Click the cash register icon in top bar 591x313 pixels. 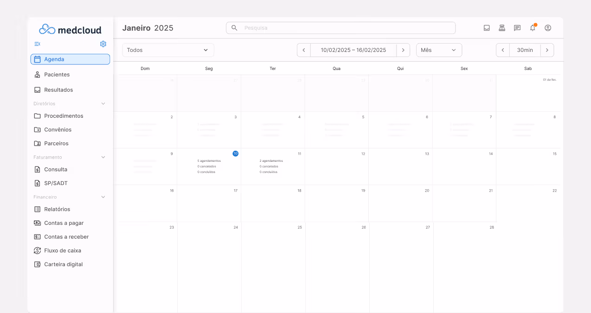point(501,28)
